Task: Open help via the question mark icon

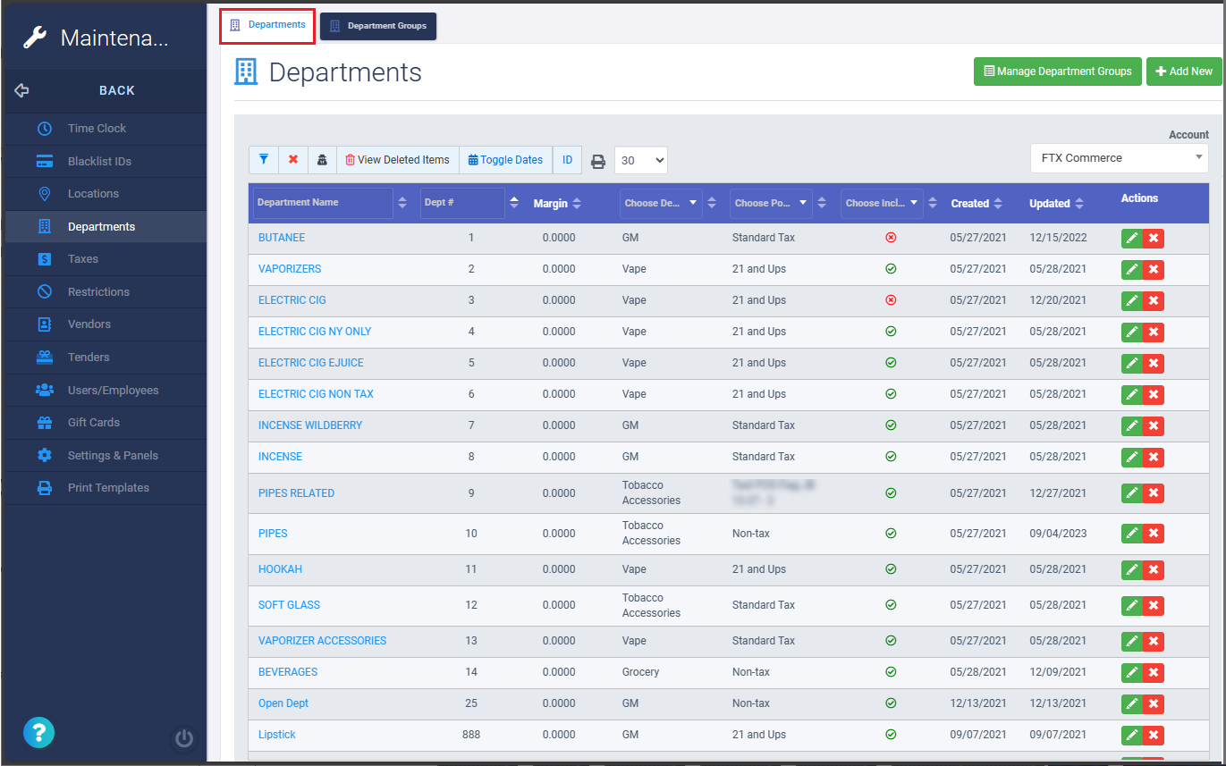Action: 39,733
